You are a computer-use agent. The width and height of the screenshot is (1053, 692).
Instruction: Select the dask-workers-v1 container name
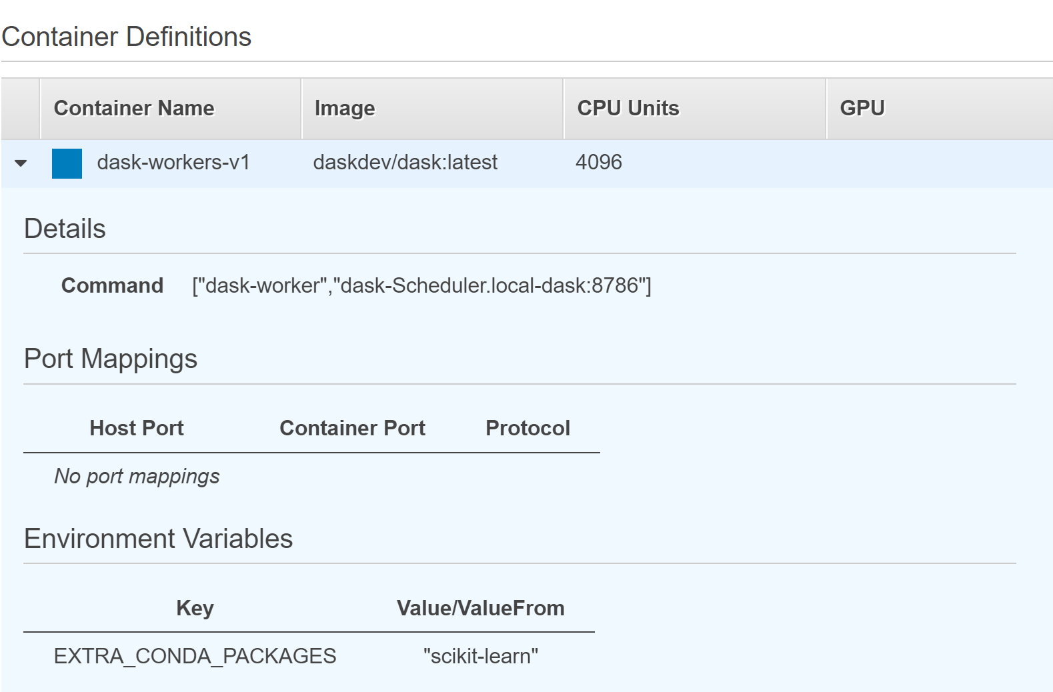[x=173, y=162]
